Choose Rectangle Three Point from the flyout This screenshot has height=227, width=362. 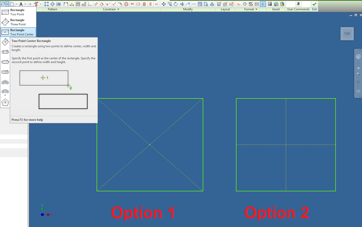click(18, 22)
